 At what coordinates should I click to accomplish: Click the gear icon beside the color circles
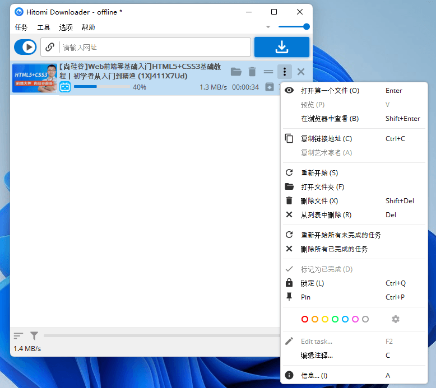396,319
